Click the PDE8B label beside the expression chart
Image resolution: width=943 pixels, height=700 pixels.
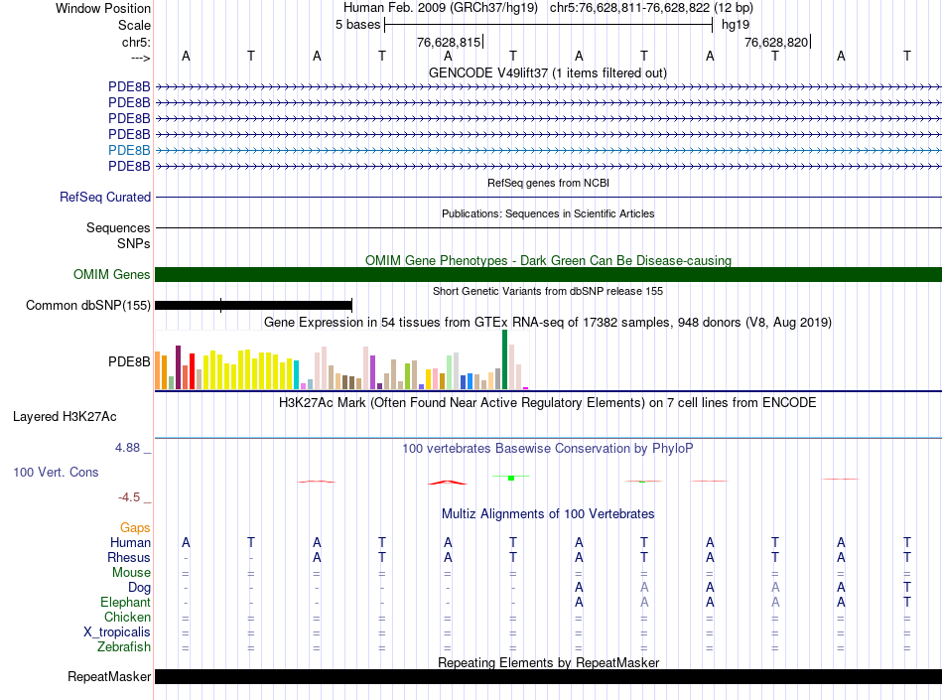click(x=129, y=361)
